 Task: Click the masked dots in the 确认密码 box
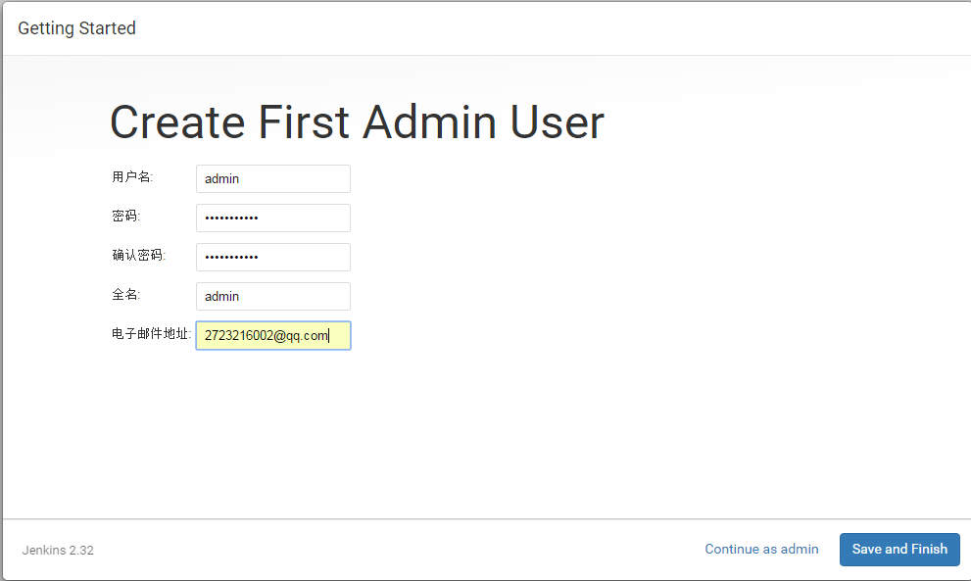point(231,258)
